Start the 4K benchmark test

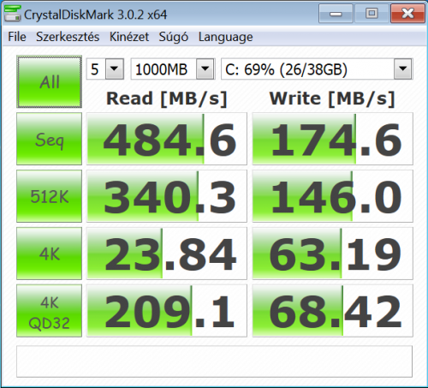[x=49, y=254]
